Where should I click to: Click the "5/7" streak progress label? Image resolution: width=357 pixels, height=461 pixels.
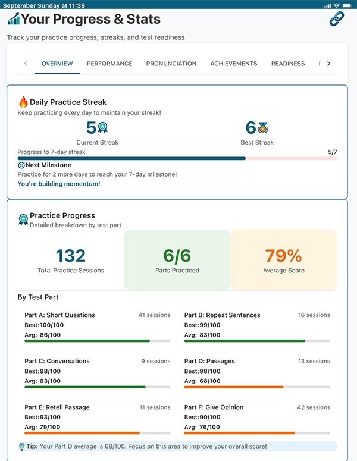332,152
